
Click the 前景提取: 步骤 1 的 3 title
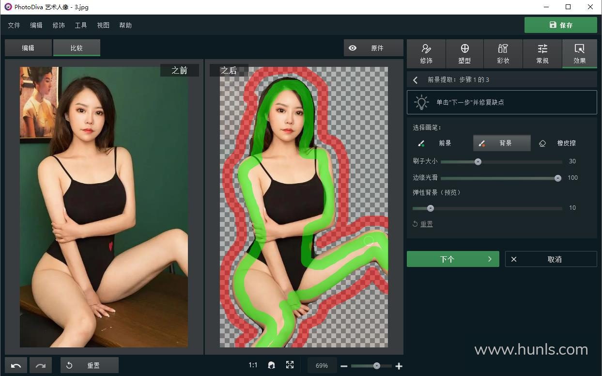458,80
